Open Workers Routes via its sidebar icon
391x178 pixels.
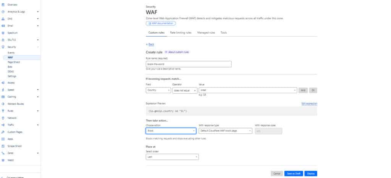(x=3, y=104)
